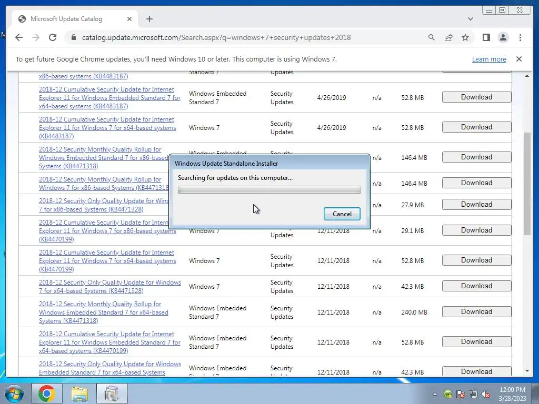Download the 240.0 MB monthly rollup
Viewport: 539px width, 404px height.
click(476, 311)
